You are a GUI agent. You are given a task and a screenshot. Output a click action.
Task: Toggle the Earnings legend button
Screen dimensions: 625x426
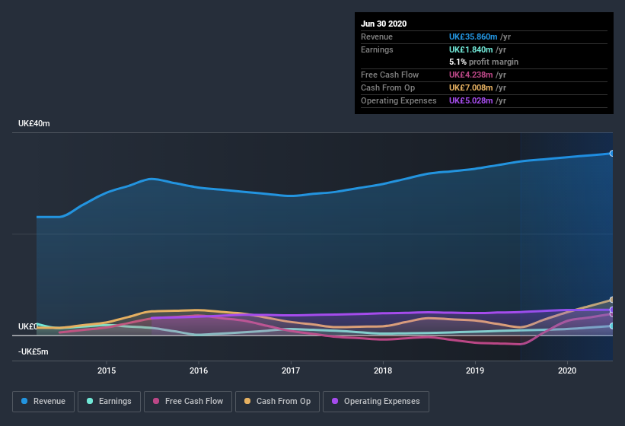(109, 402)
